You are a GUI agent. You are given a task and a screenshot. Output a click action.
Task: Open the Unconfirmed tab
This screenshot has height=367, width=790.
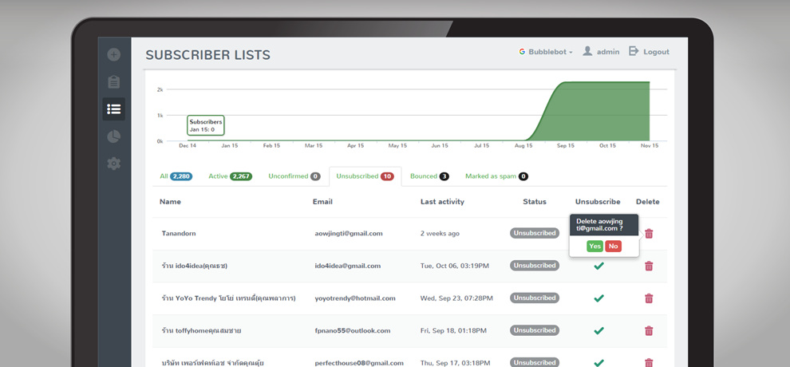[x=294, y=176]
